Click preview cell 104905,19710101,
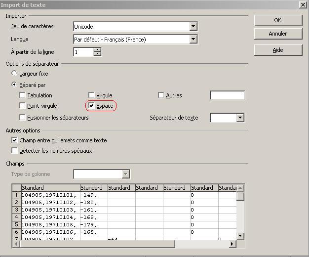Image resolution: width=309 pixels, height=257 pixels. coord(51,195)
